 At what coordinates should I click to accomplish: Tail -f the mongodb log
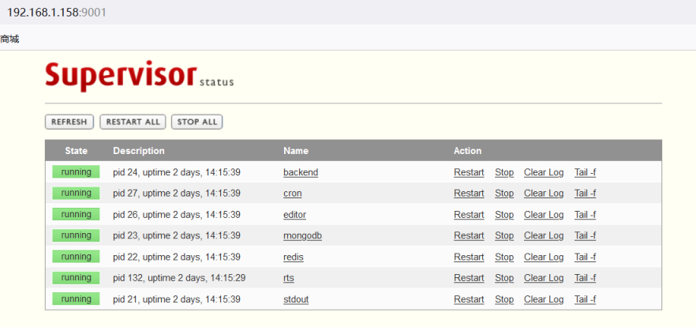click(x=585, y=236)
